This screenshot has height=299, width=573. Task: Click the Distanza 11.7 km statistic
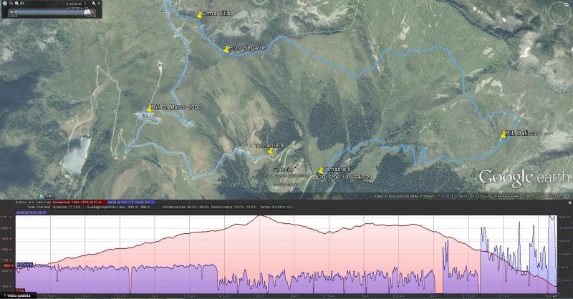click(66, 207)
